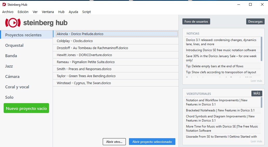Click Nuevo proyecto vacío button
The image size is (268, 147).
(26, 108)
